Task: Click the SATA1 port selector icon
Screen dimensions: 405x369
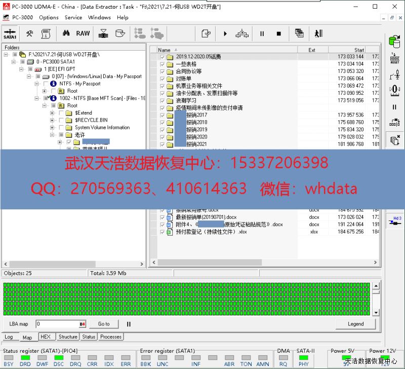Action: tap(10, 33)
